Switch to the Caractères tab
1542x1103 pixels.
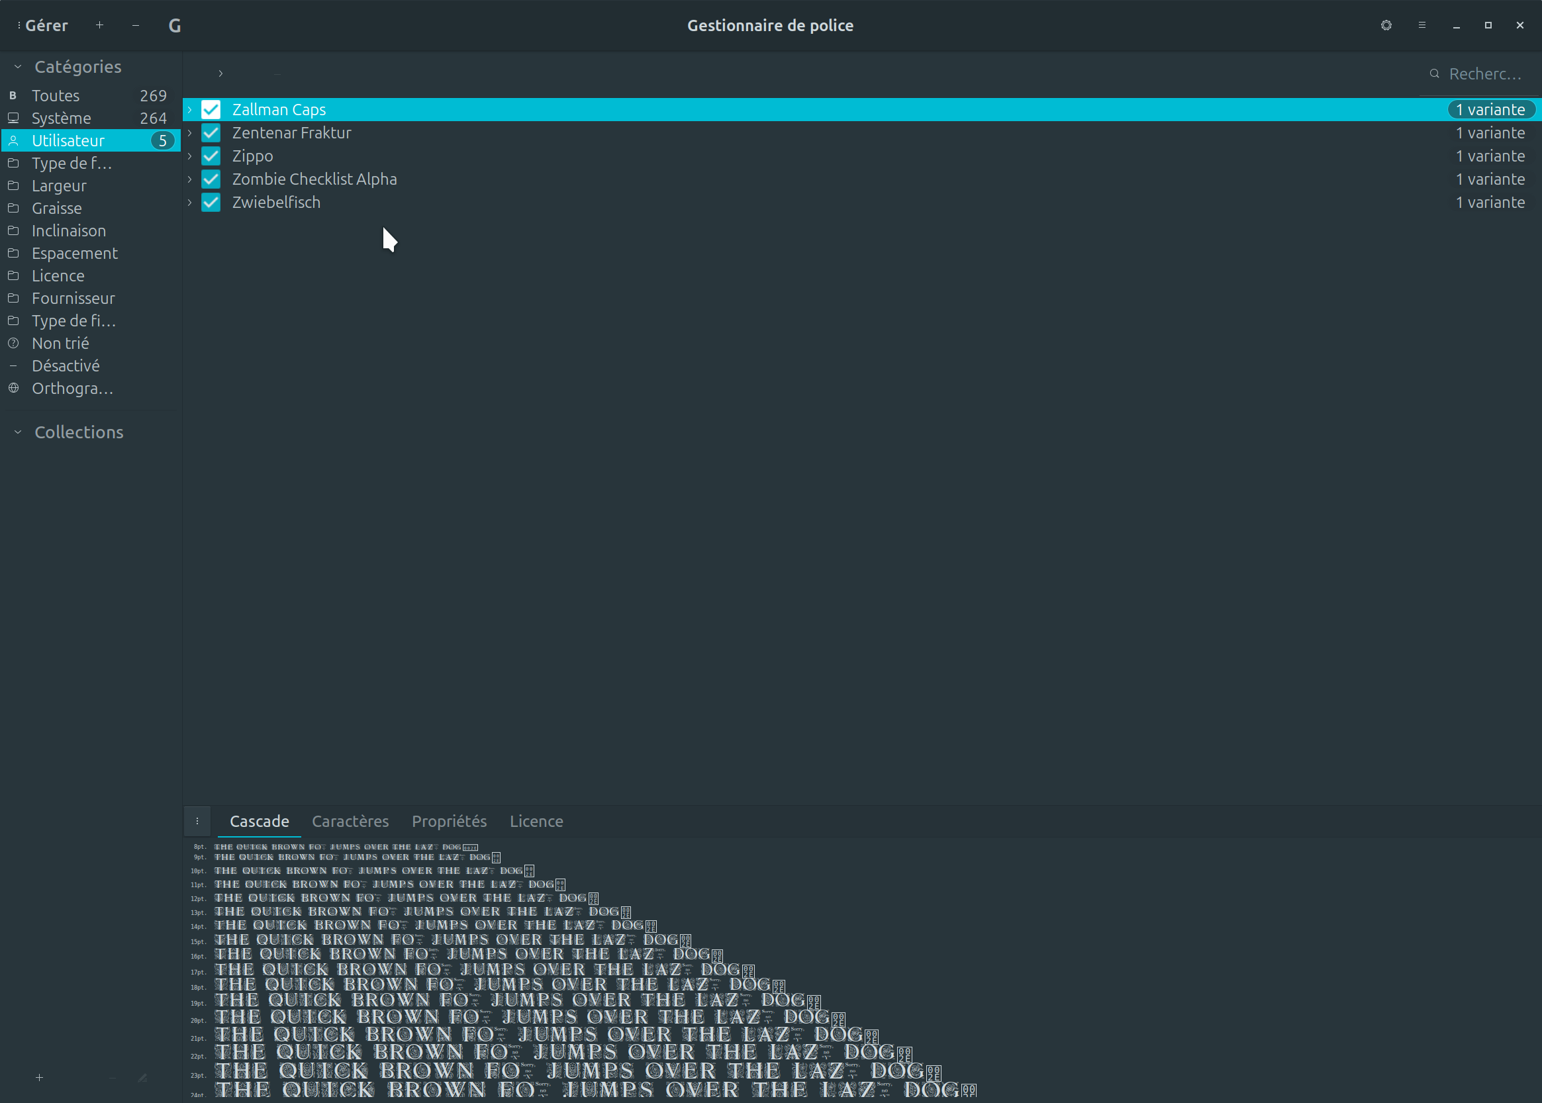[350, 821]
